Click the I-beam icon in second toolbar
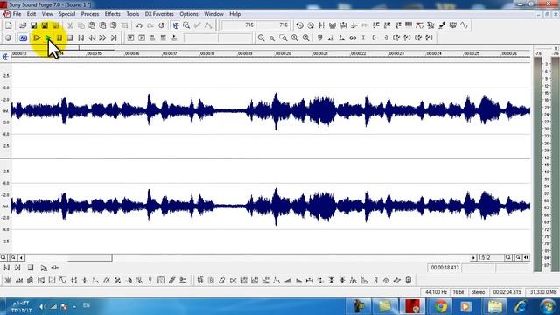This screenshot has height=315, width=560. [x=363, y=38]
